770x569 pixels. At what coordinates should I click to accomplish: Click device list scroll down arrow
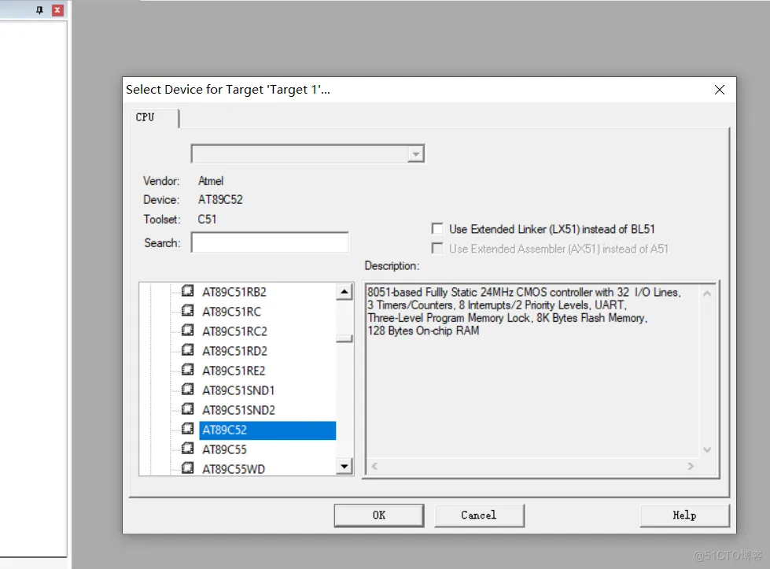(x=344, y=466)
